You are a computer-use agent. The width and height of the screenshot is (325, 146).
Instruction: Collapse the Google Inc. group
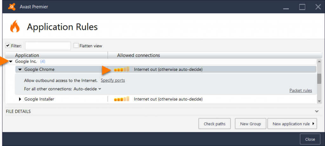(11, 61)
